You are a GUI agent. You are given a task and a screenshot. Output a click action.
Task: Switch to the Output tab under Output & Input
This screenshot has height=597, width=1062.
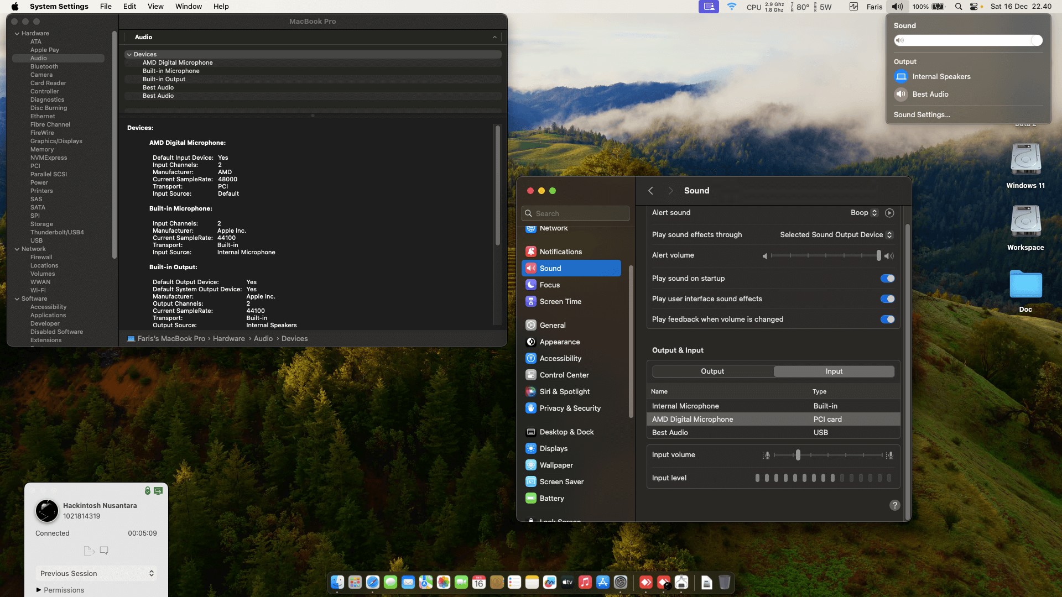[712, 371]
